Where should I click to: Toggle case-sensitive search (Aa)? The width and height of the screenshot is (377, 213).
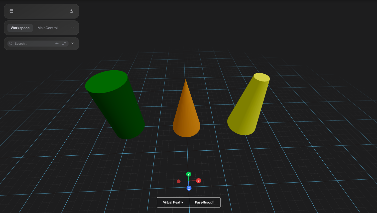[57, 43]
